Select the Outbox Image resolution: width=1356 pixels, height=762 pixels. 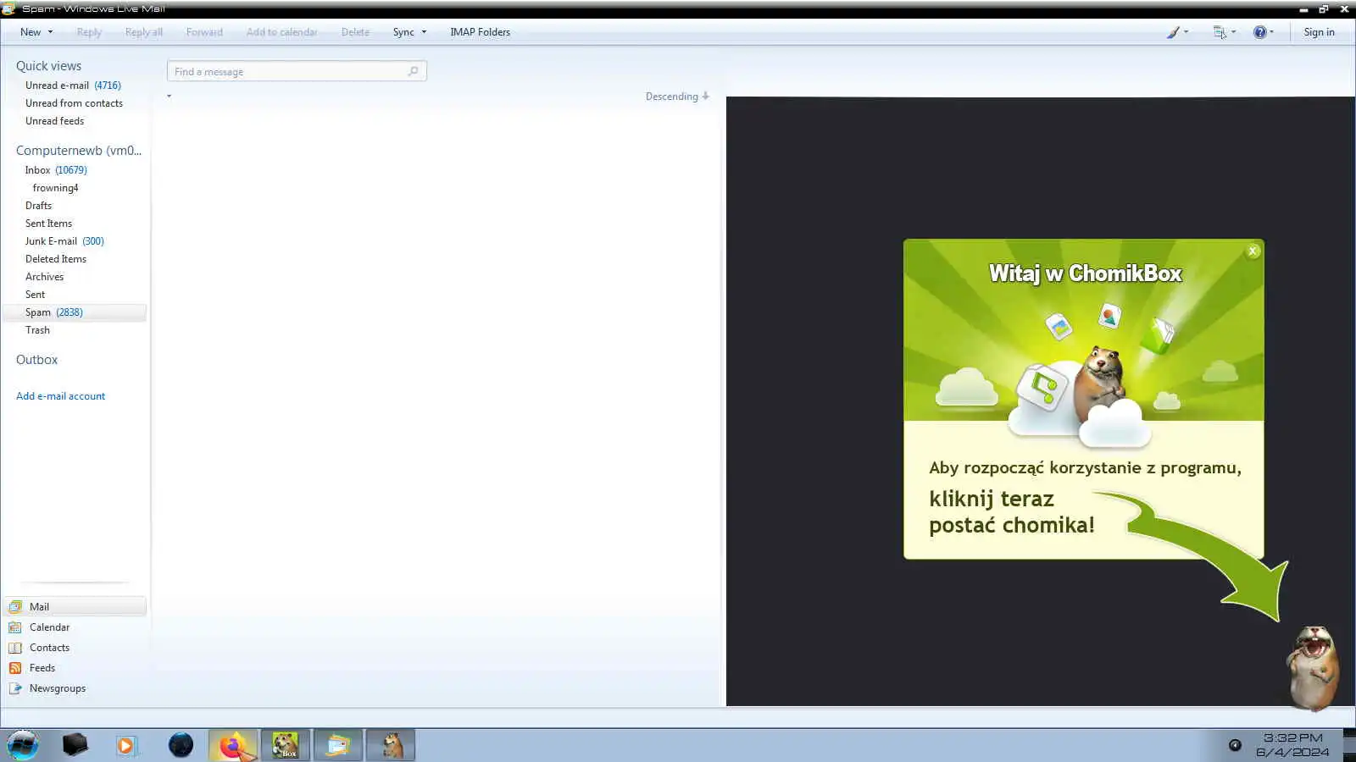(36, 360)
